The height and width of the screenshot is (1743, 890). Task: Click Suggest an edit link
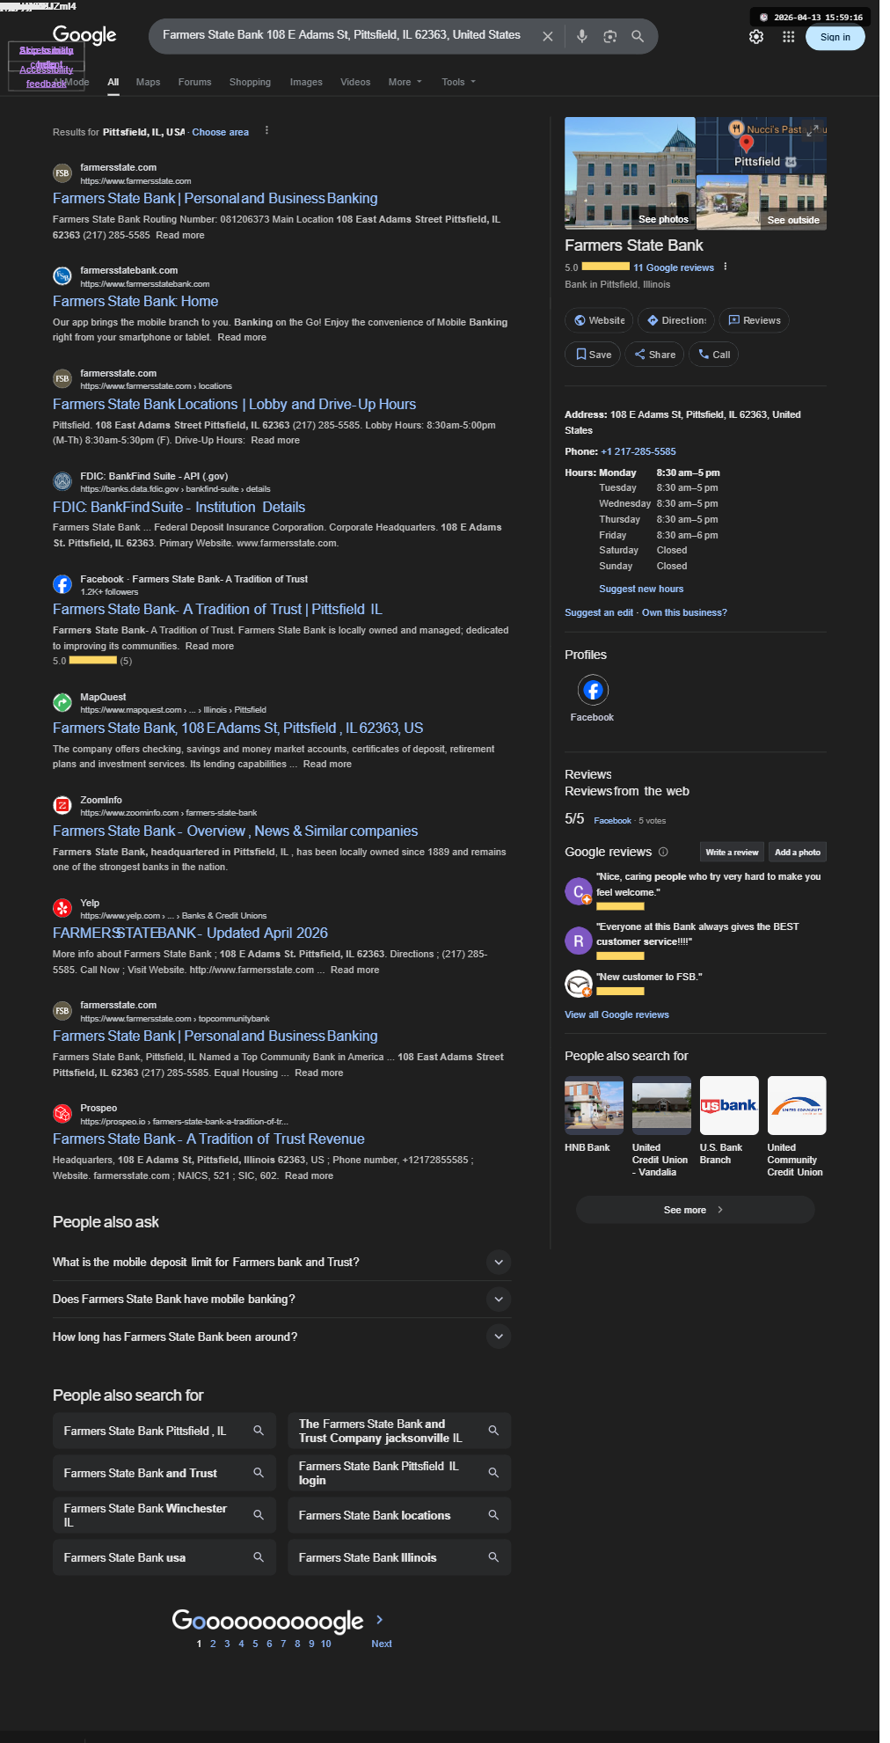click(x=599, y=612)
